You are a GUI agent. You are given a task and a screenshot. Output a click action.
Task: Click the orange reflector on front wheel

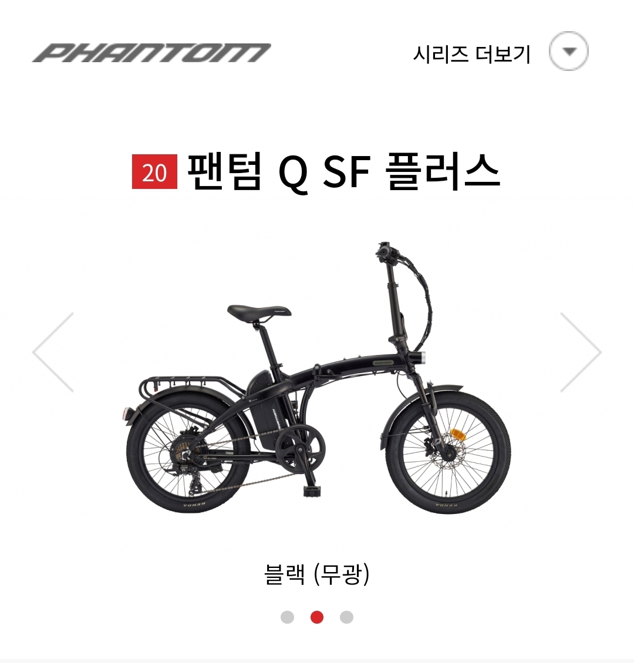[457, 434]
